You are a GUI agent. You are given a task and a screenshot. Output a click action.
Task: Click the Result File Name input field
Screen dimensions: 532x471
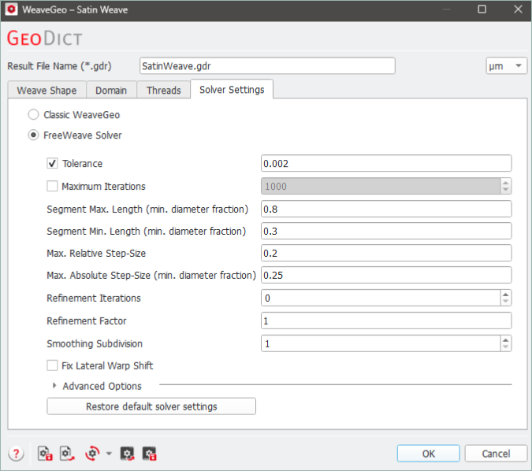pos(267,66)
